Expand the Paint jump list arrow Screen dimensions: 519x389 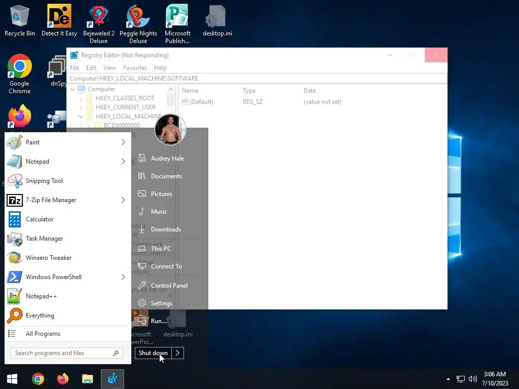[x=123, y=142]
